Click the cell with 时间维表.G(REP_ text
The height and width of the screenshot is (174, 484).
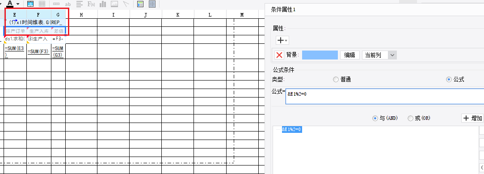tap(34, 22)
